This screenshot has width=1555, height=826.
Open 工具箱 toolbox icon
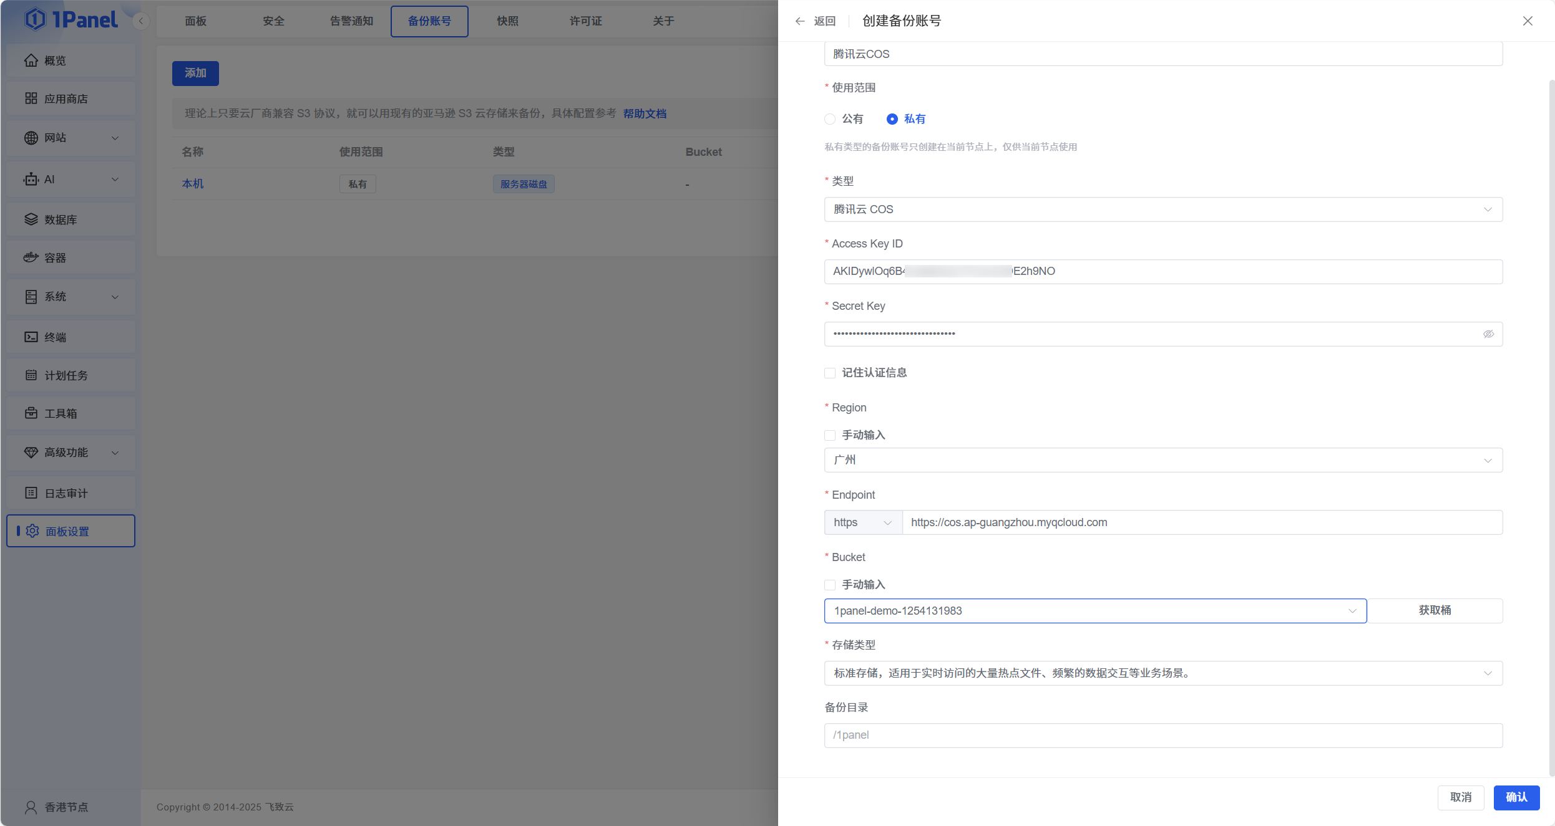31,413
